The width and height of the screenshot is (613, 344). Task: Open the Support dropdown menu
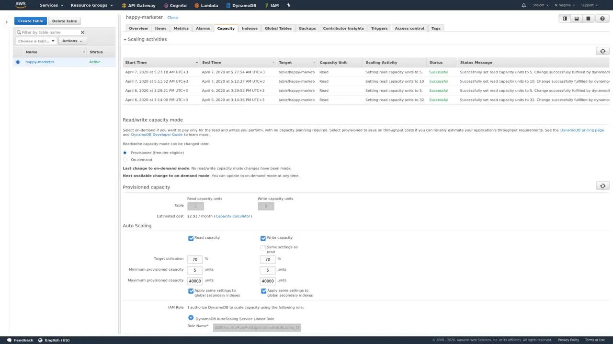(590, 5)
